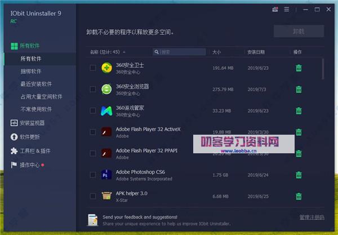
Task: Click the Adobe Photoshop CS6 program name
Action: 140,172
